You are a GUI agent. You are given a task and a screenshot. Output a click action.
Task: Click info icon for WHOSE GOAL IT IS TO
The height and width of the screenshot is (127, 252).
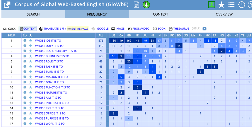point(25,82)
